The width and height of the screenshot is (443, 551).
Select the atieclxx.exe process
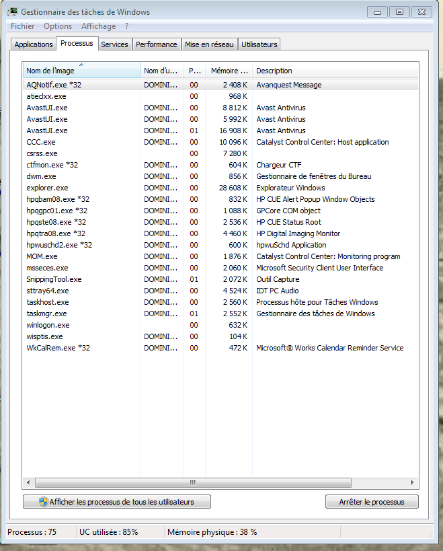tap(220, 96)
